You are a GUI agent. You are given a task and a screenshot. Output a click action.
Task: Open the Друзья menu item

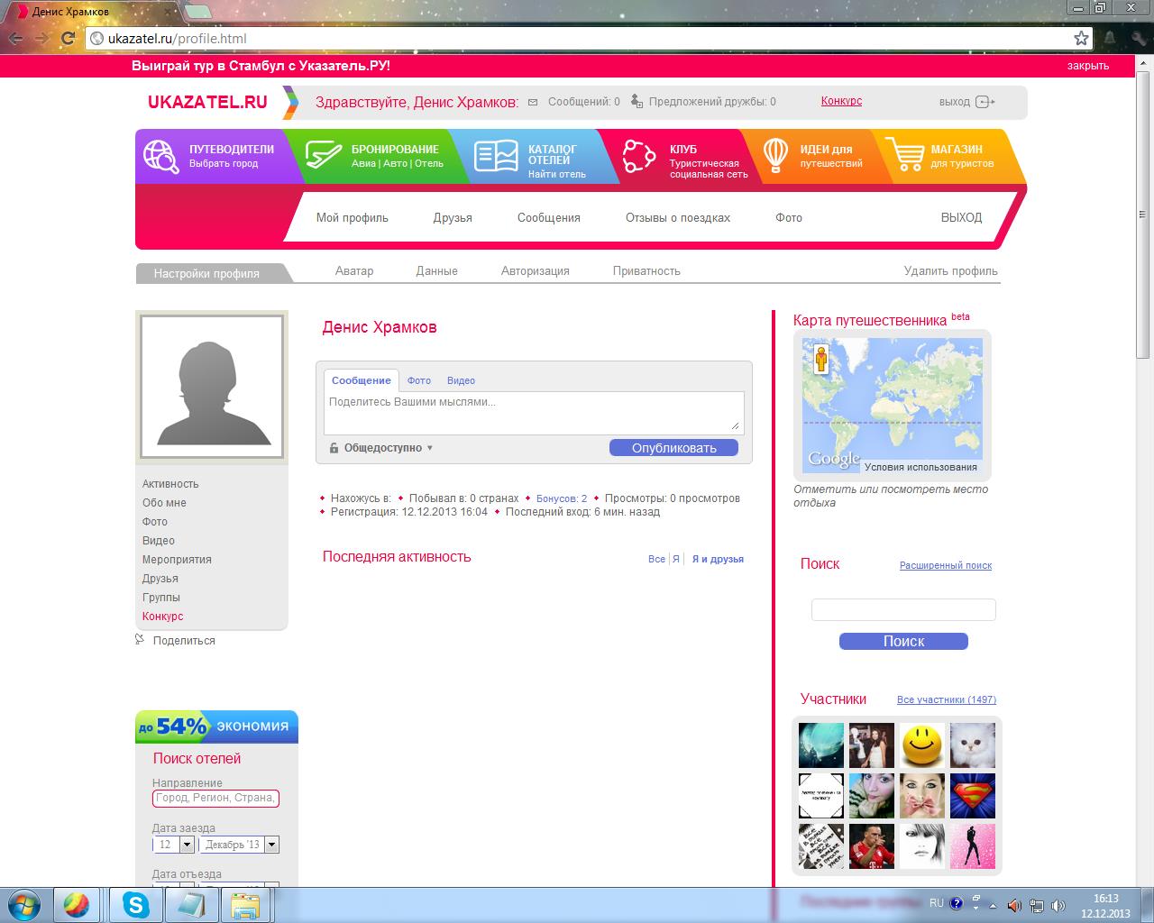click(453, 217)
